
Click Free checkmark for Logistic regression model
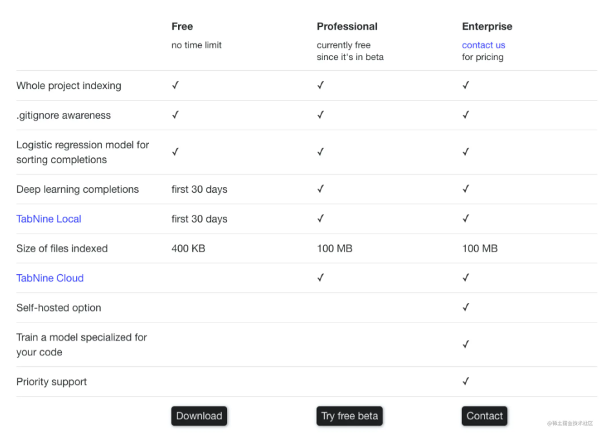pyautogui.click(x=175, y=152)
